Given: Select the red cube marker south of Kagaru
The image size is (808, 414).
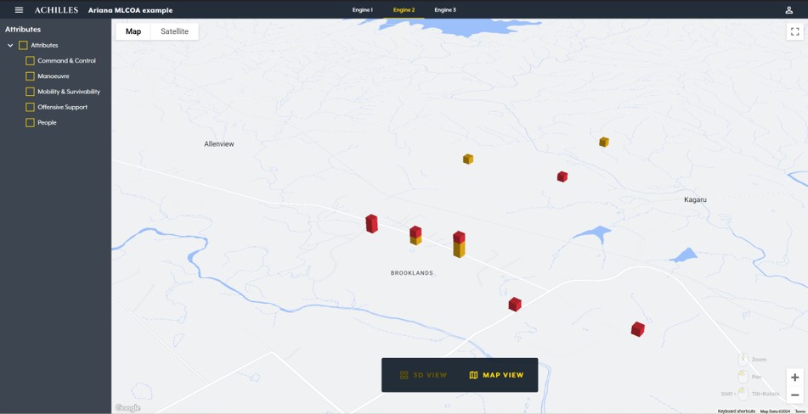Looking at the screenshot, I should click(x=638, y=329).
